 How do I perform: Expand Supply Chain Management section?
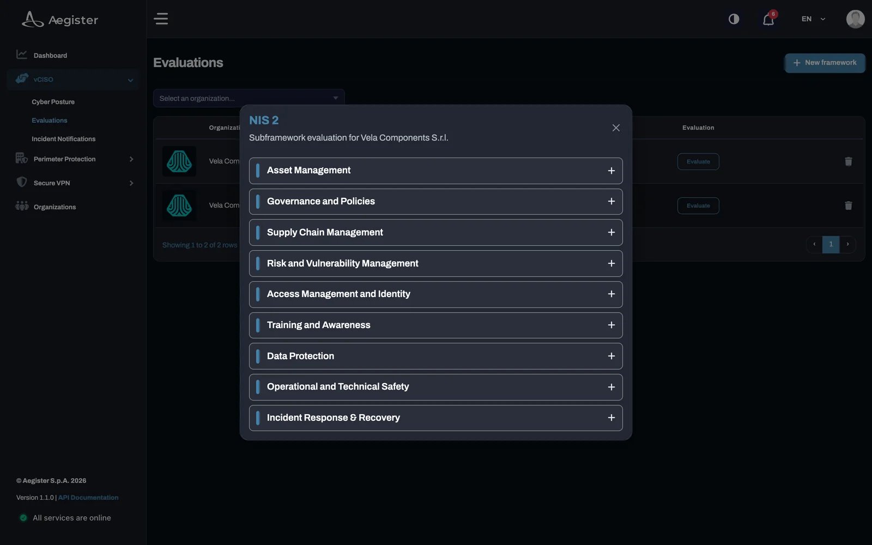435,233
